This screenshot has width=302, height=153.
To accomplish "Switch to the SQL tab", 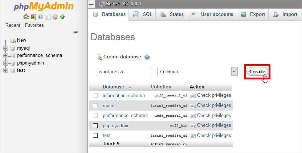I will [x=143, y=15].
